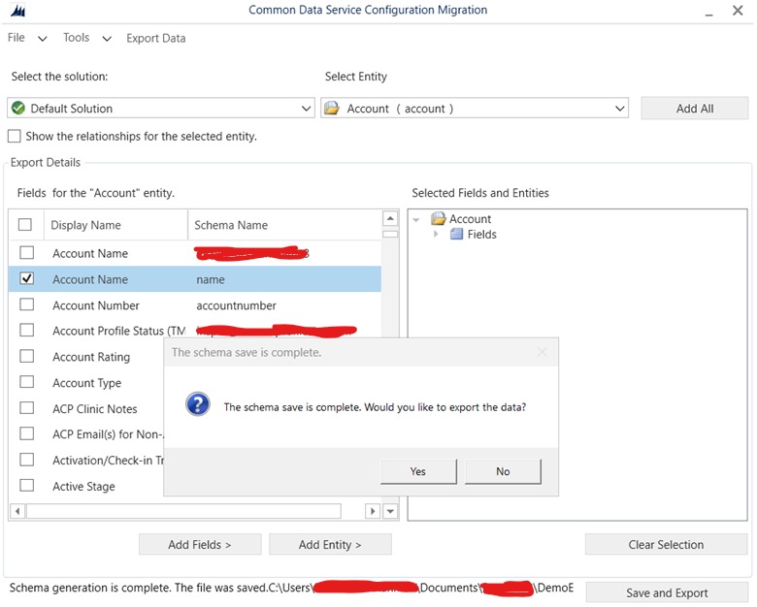The height and width of the screenshot is (607, 757).
Task: Click the Dynamics logo in the title bar
Action: (x=17, y=11)
